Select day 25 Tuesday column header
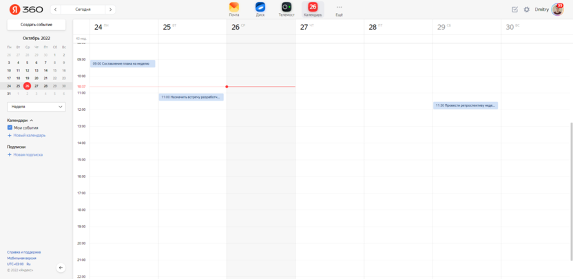Viewport: 573px width, 279px height. (x=193, y=27)
